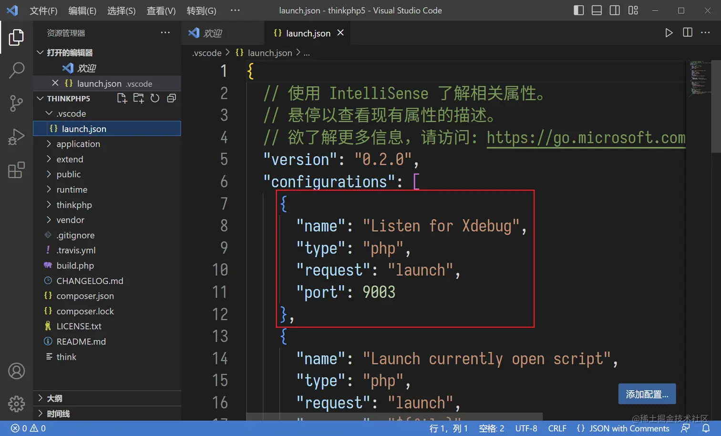Click errors and warnings status indicator
This screenshot has width=721, height=436.
click(x=29, y=428)
